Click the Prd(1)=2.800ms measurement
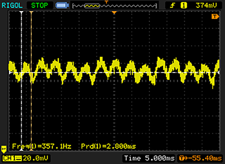 (x=108, y=146)
